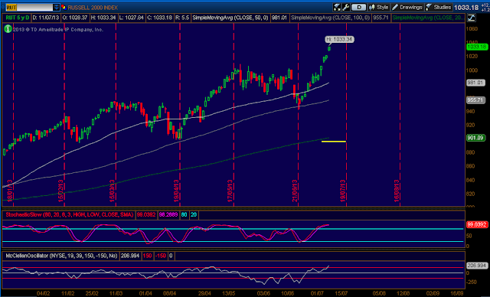Click the McClellanOscillator study header label
The width and height of the screenshot is (490, 297).
pos(61,256)
